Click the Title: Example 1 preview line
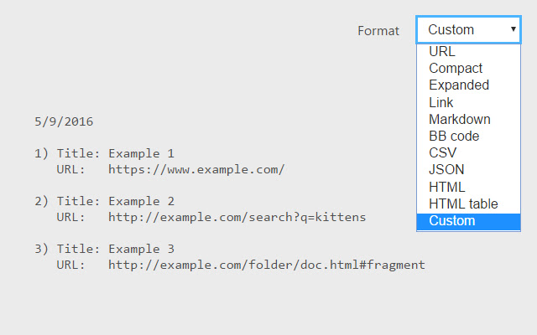This screenshot has height=335, width=537. pos(115,153)
